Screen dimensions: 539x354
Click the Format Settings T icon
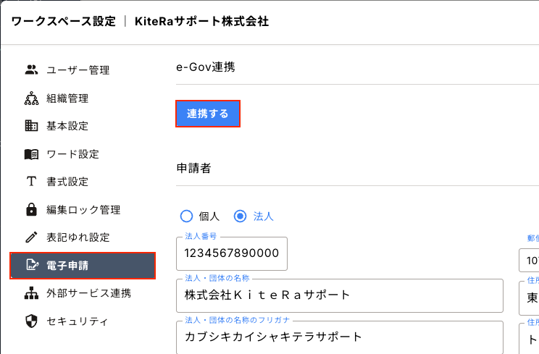(x=31, y=182)
